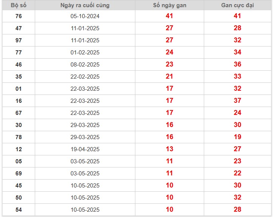Select the date in row 30
The width and height of the screenshot is (273, 217).
[85, 125]
